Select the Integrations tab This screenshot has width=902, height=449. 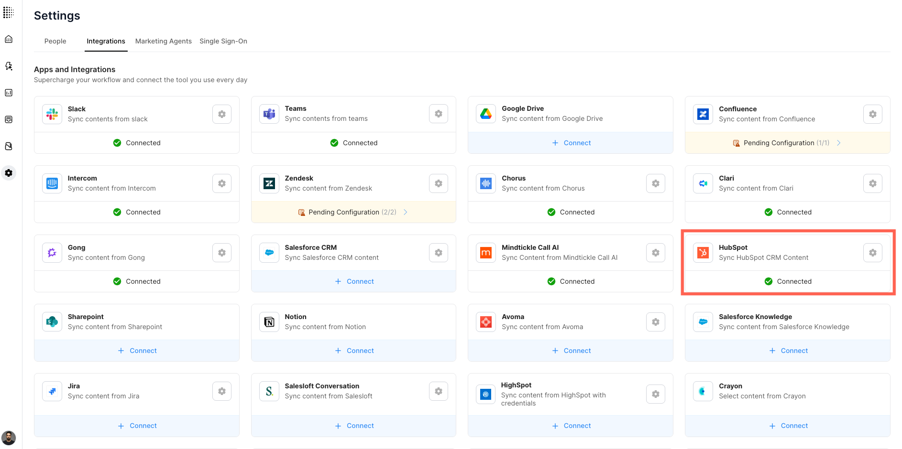106,41
